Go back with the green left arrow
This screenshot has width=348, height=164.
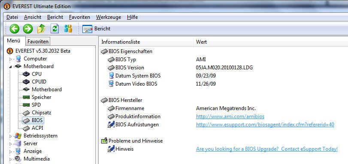(x=15, y=29)
